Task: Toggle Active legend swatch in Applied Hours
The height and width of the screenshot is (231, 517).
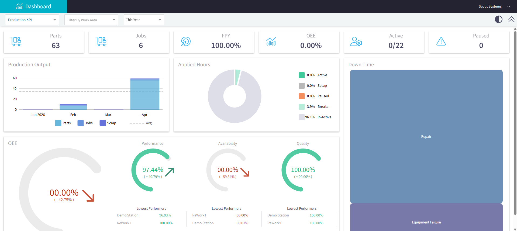Action: (302, 75)
